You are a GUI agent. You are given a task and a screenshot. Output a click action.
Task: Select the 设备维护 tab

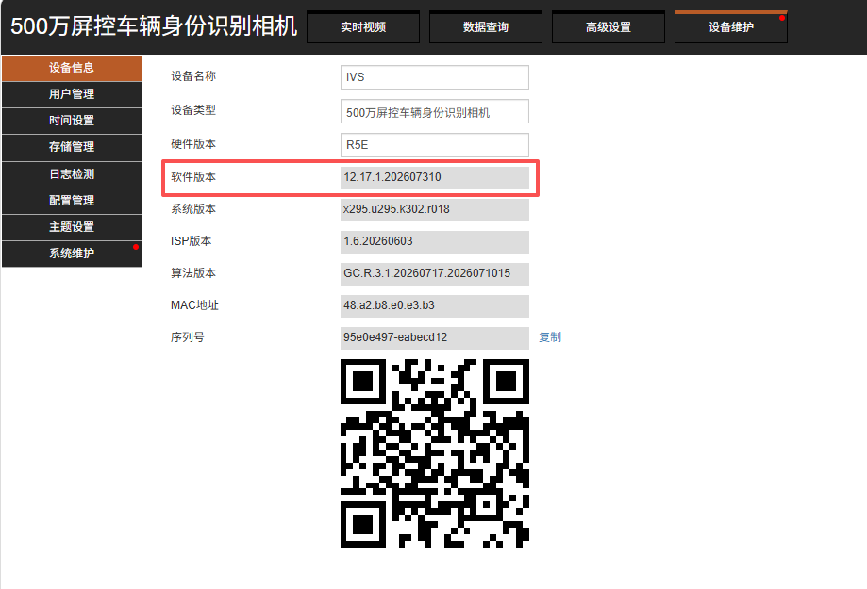731,27
